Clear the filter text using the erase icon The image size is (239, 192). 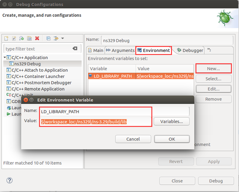click(75, 48)
